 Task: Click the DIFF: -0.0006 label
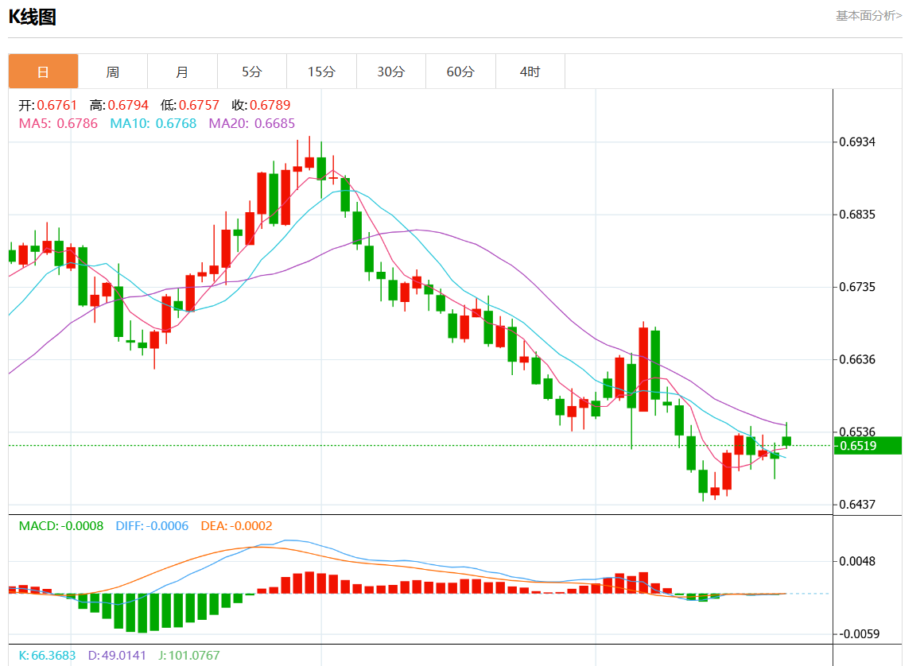tap(152, 526)
